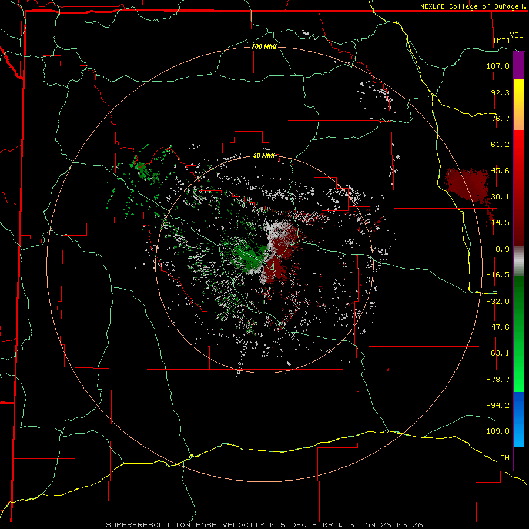Click the 92.3 velocity scale value
529x529 pixels.
[x=500, y=92]
